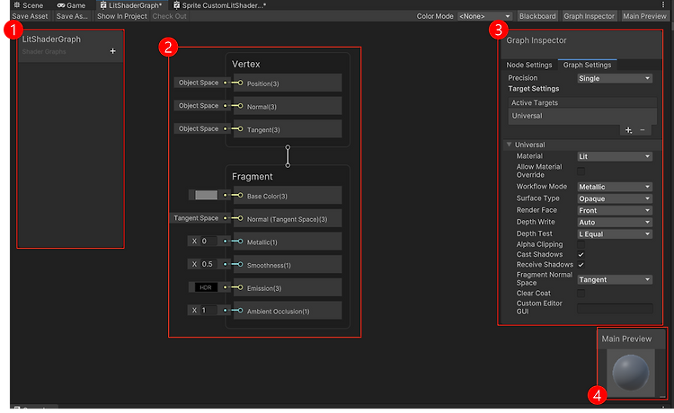Toggle Allow Material Override checkbox
This screenshot has width=674, height=413.
tap(581, 171)
